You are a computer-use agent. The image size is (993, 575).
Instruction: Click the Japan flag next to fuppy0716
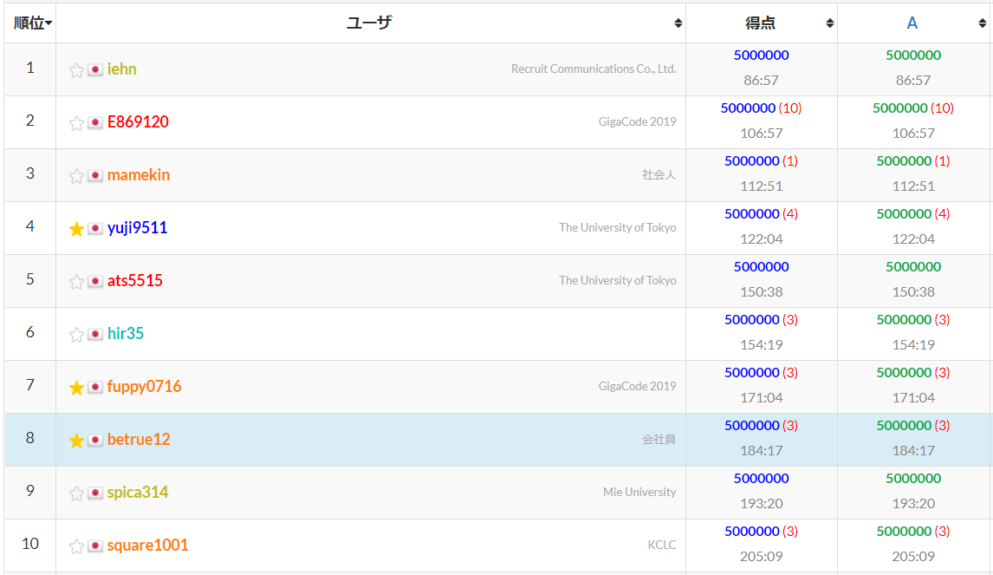coord(95,387)
